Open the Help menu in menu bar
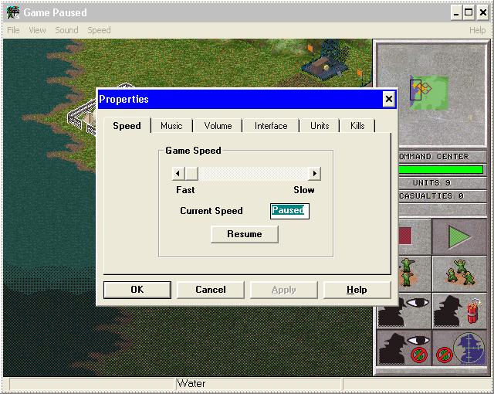The height and width of the screenshot is (394, 494). coord(477,30)
